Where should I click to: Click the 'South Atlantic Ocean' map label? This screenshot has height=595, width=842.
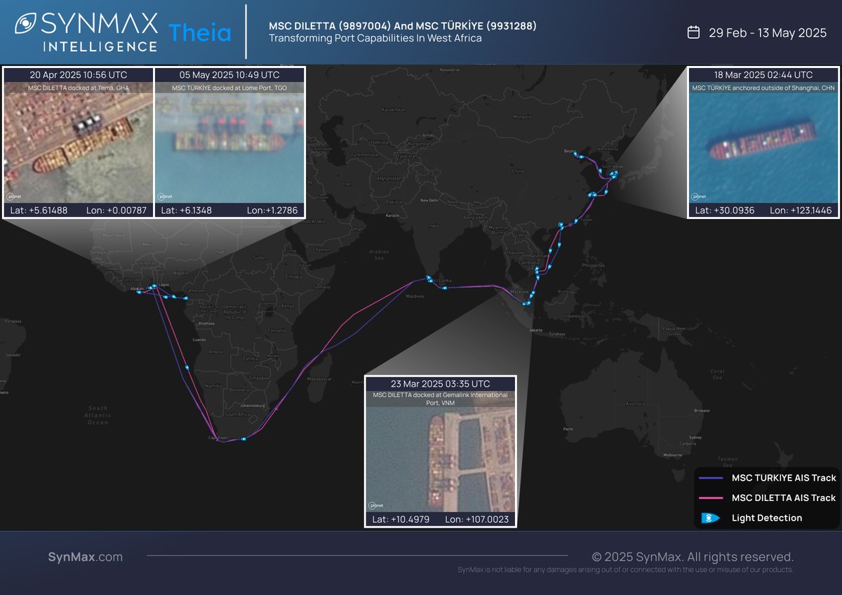pos(98,415)
